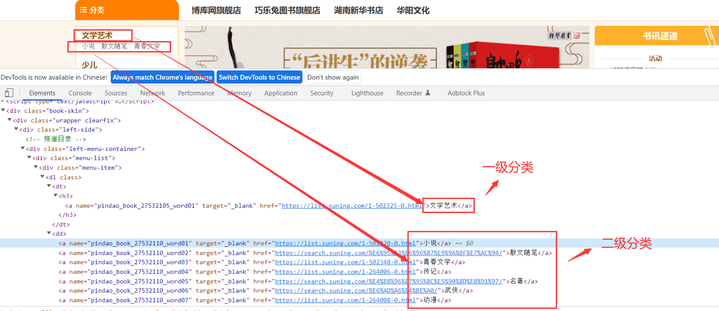Collapse the dd element node

(49, 234)
